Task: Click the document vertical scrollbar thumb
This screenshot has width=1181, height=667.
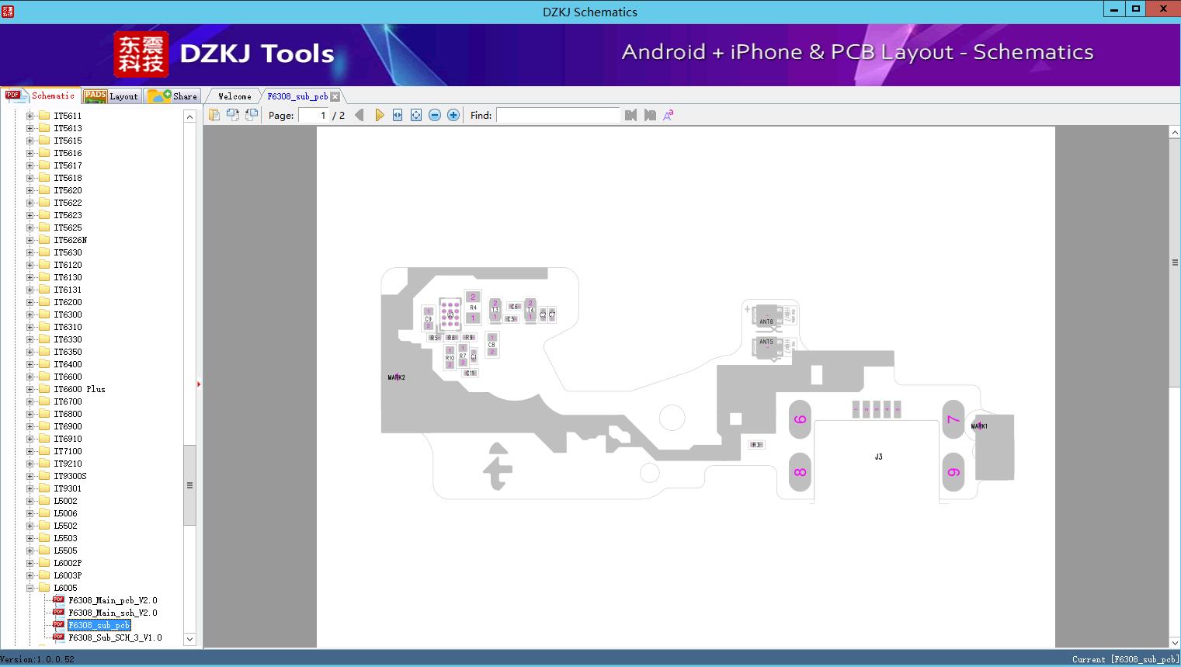Action: (1175, 262)
